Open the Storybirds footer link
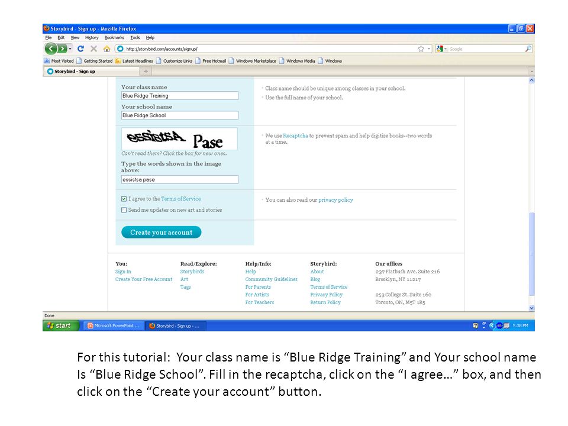This screenshot has width=568, height=426. point(192,272)
